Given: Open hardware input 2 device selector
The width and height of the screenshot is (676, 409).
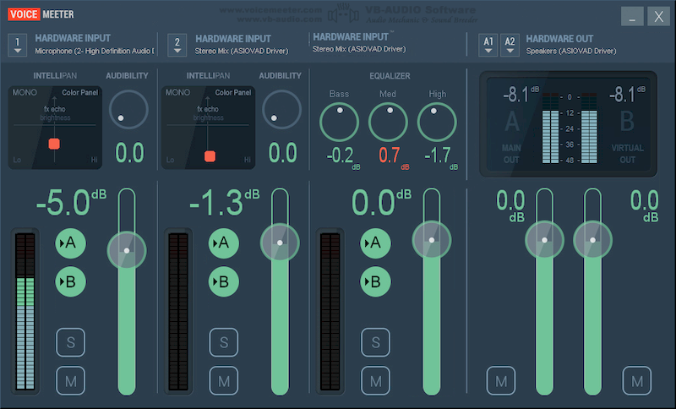Looking at the screenshot, I should coord(177,46).
